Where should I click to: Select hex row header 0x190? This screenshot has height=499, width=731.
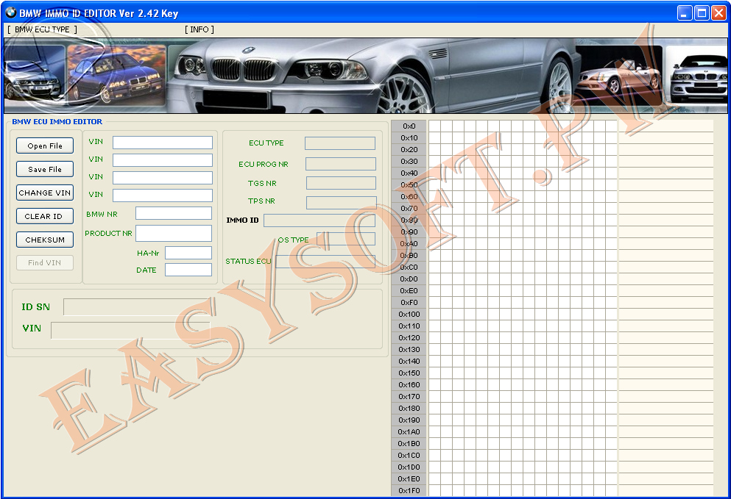pos(409,420)
